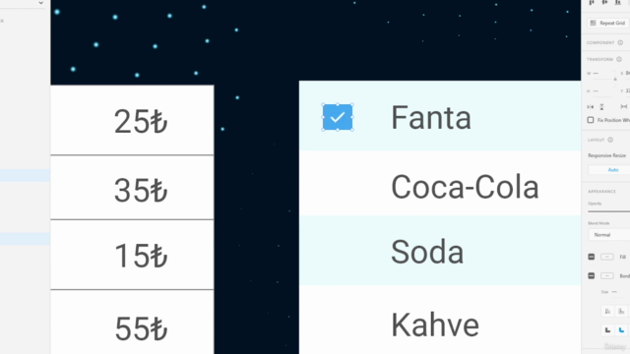The image size is (630, 354).
Task: Flip the selection horizontally
Action: click(x=591, y=107)
